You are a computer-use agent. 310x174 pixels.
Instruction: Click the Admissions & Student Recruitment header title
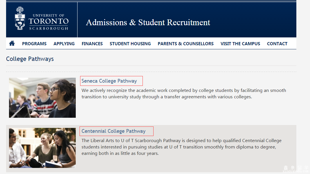click(x=148, y=23)
